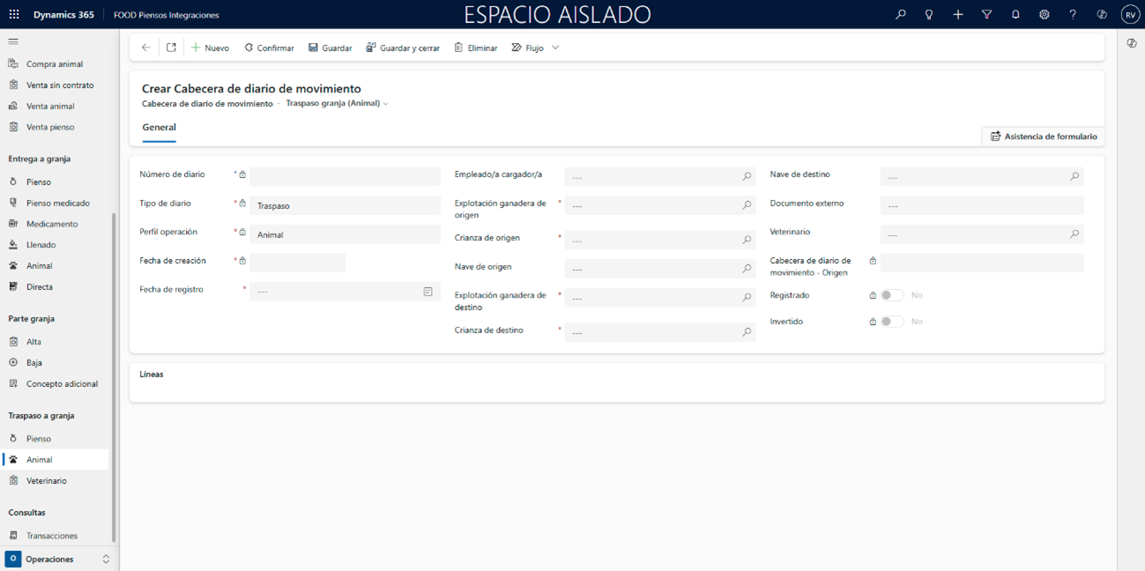Click the back arrow in command bar
The width and height of the screenshot is (1145, 571).
click(x=146, y=48)
